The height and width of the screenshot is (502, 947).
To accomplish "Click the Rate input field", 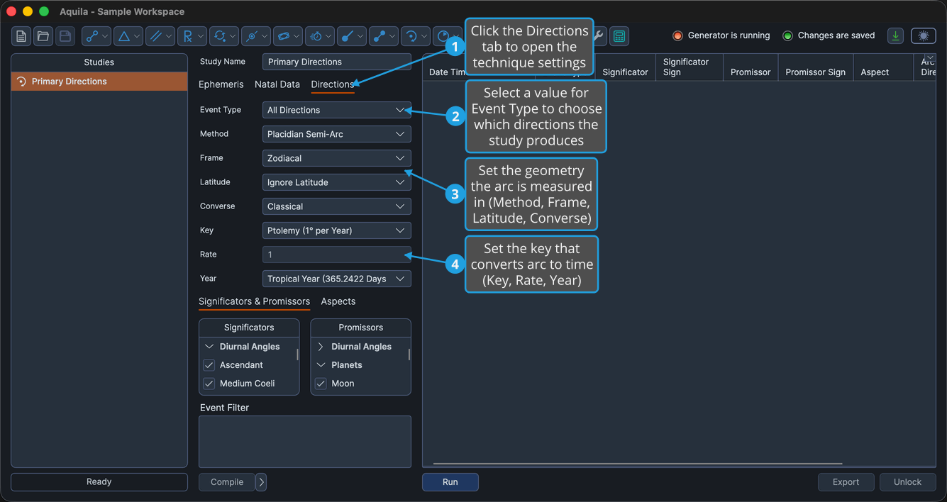I will (336, 255).
